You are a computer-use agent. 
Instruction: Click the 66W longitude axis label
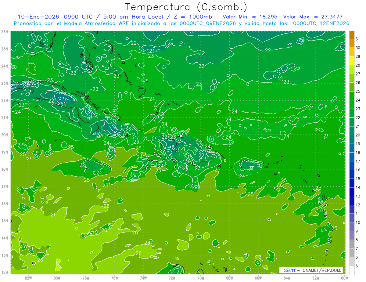pyautogui.click(x=258, y=278)
